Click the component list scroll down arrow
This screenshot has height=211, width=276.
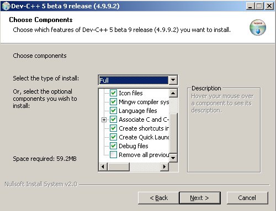[x=173, y=158]
